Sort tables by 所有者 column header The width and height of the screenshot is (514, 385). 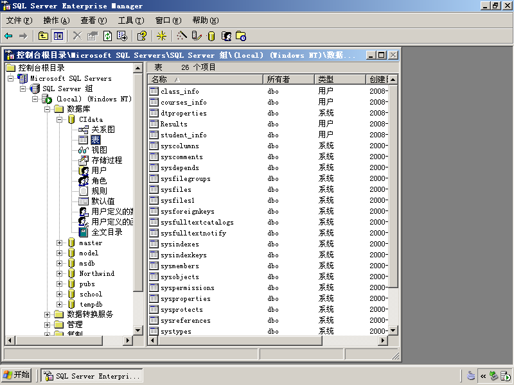[x=288, y=80]
